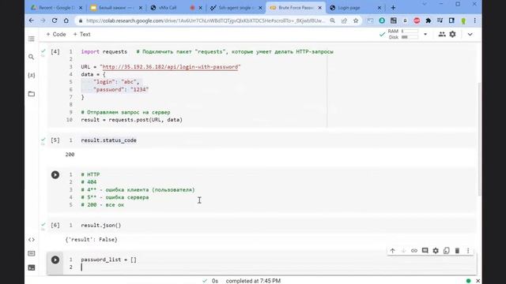Click the vertical notebook scrollbar
Screen dimensions: 506x284
click(479, 139)
